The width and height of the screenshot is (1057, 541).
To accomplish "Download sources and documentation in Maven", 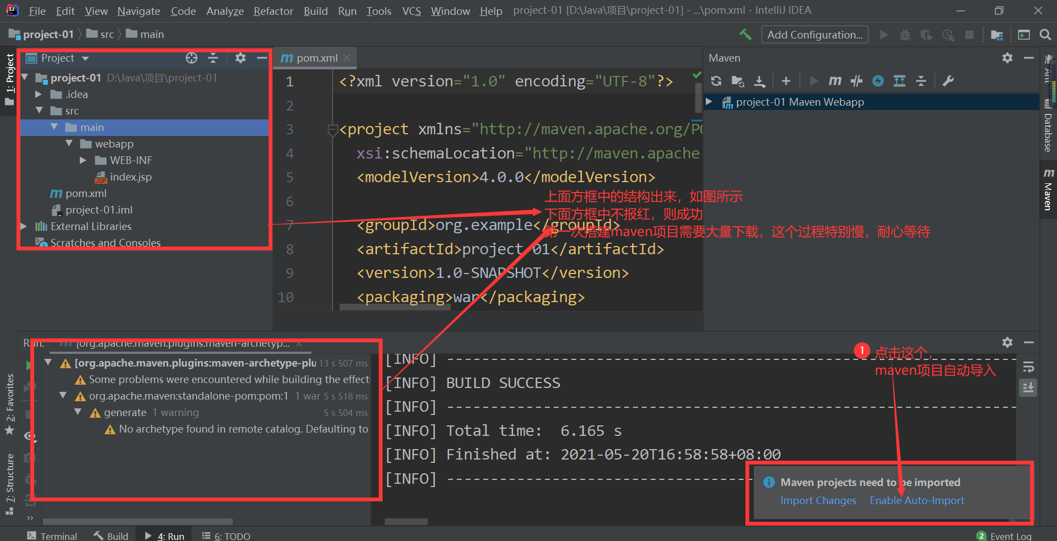I will click(760, 81).
